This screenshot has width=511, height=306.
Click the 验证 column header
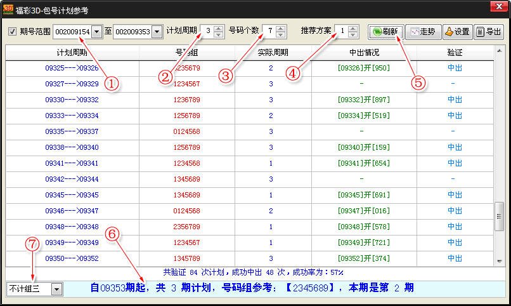(455, 53)
